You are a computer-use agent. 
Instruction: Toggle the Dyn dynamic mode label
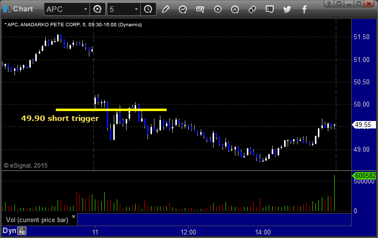[x=9, y=231]
